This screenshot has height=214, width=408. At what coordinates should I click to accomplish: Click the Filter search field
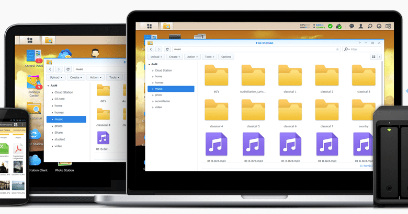[x=361, y=49]
